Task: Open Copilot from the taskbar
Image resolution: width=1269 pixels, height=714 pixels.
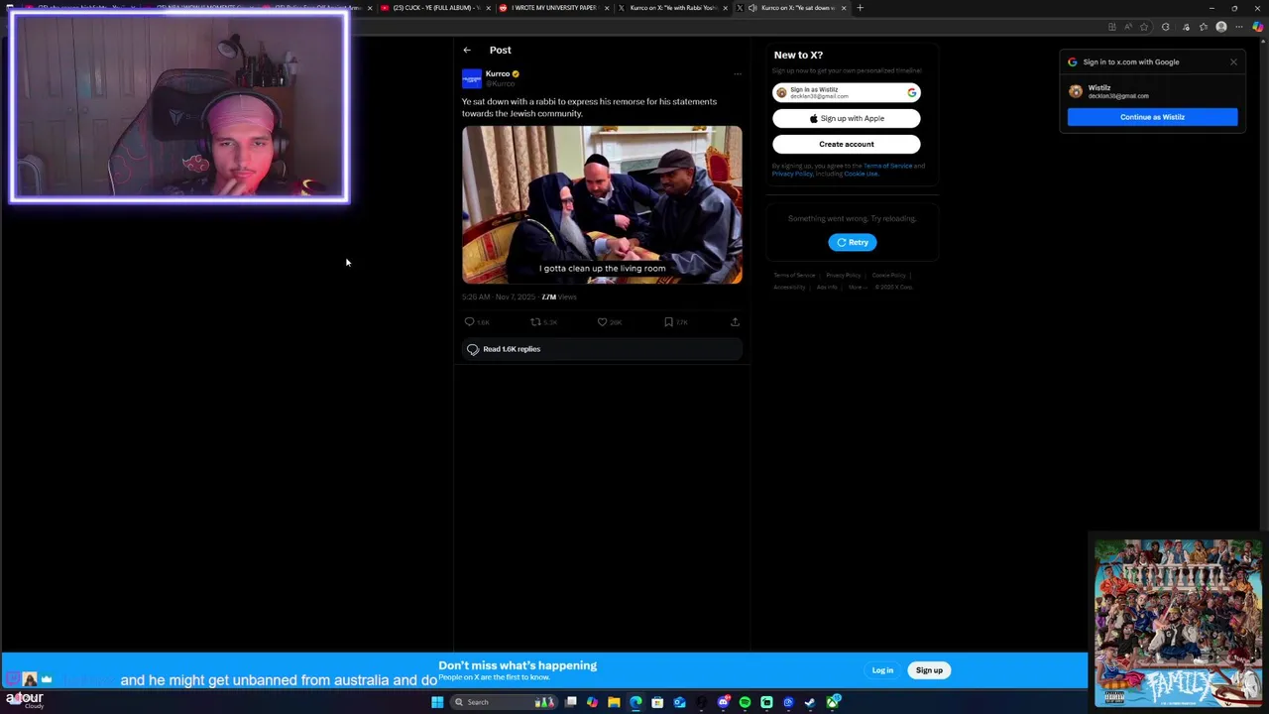Action: tap(592, 702)
